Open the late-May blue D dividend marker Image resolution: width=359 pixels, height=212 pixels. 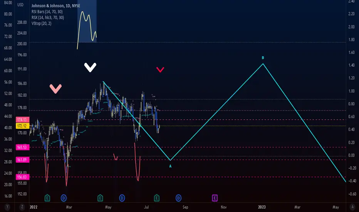[x=122, y=198]
